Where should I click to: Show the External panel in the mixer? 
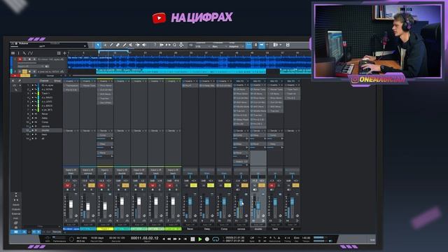coord(16,213)
